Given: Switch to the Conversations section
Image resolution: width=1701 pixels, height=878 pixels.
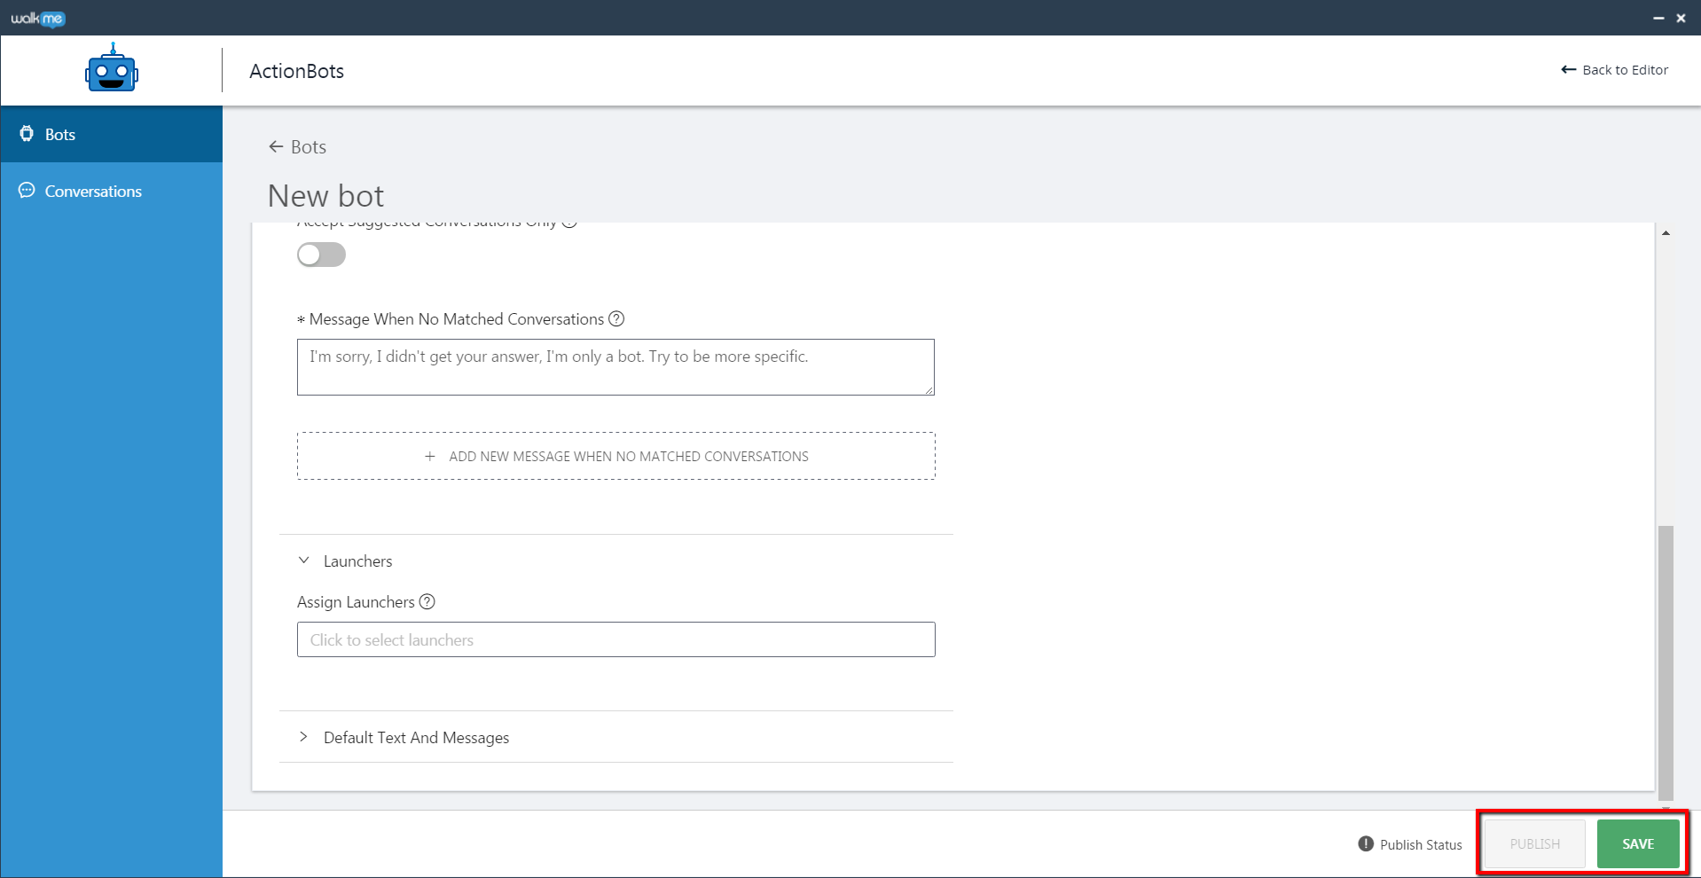Looking at the screenshot, I should [92, 190].
